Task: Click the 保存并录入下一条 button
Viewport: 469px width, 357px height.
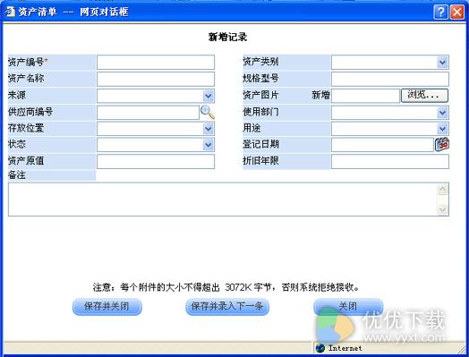Action: [x=227, y=307]
